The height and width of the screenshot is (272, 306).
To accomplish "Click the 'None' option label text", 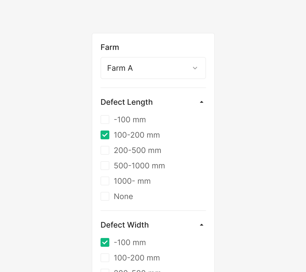I will [123, 196].
